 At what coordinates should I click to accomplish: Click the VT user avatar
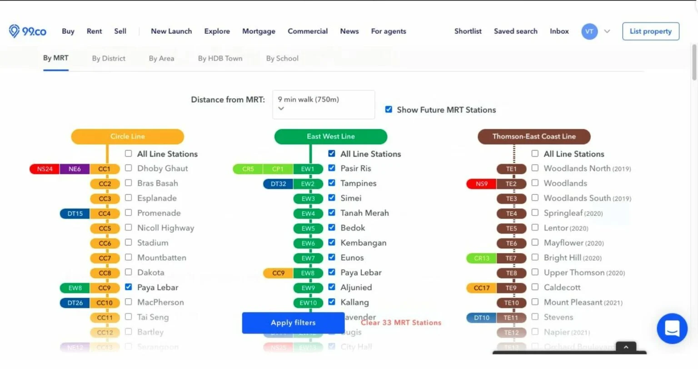click(589, 31)
